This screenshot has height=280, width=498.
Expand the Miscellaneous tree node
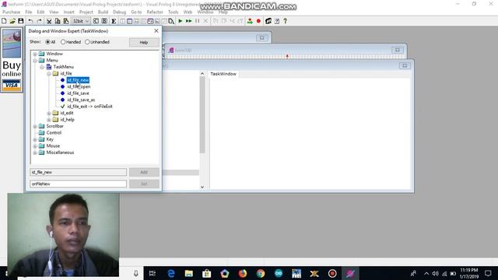coord(35,152)
